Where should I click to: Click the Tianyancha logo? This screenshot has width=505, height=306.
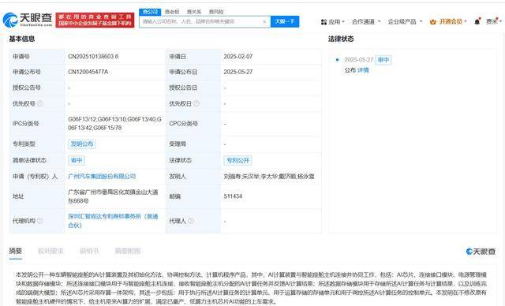(28, 20)
